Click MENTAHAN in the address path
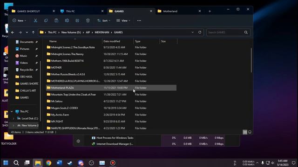 pyautogui.click(x=102, y=32)
